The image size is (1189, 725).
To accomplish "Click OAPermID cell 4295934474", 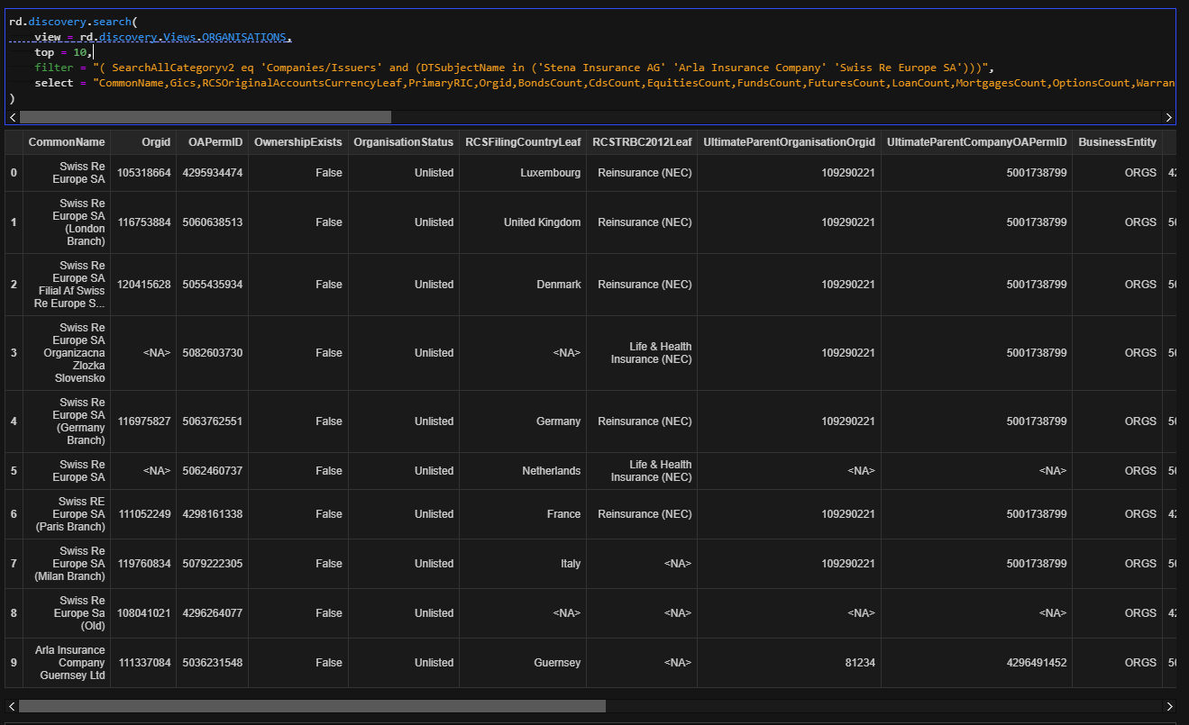I will [213, 173].
